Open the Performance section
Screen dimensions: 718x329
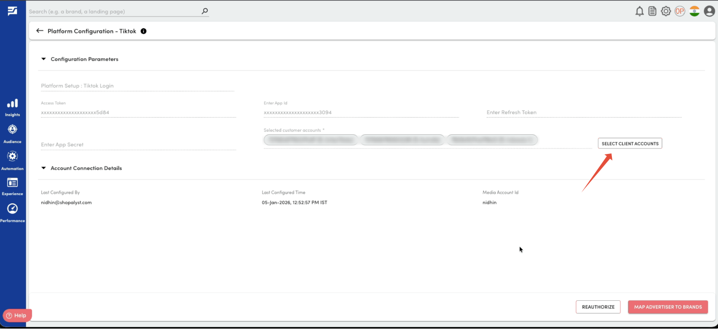click(x=13, y=213)
